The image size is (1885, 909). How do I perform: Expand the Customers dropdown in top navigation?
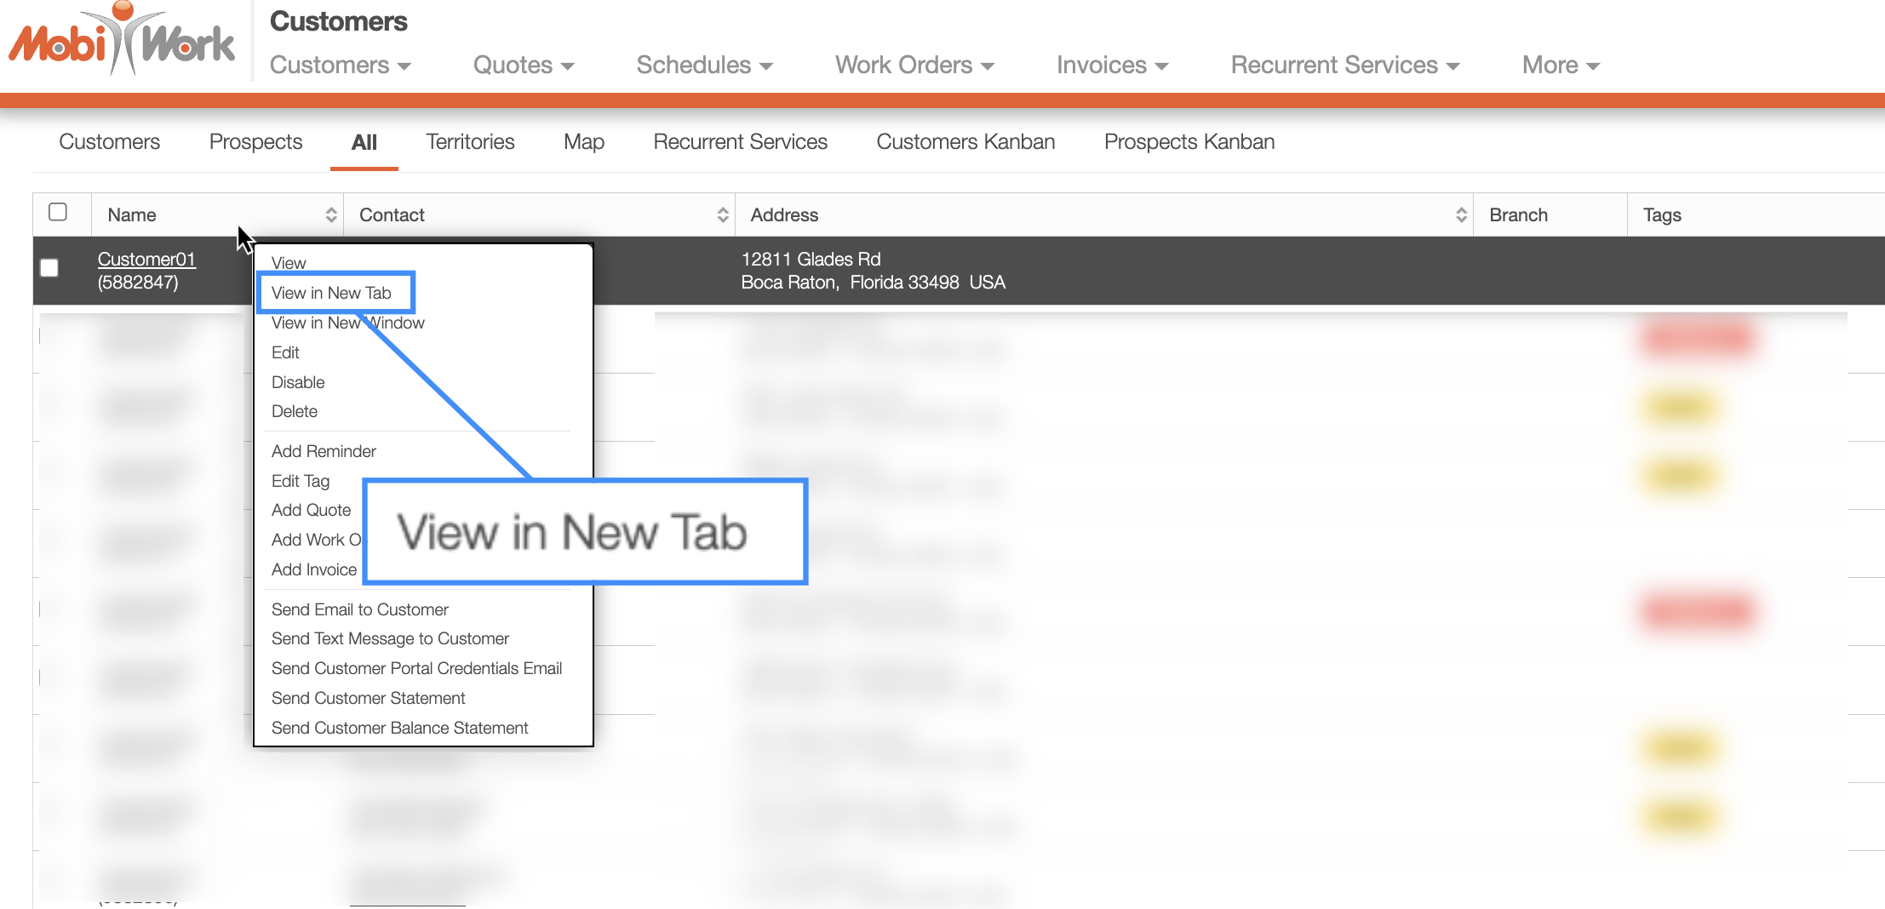tap(340, 65)
